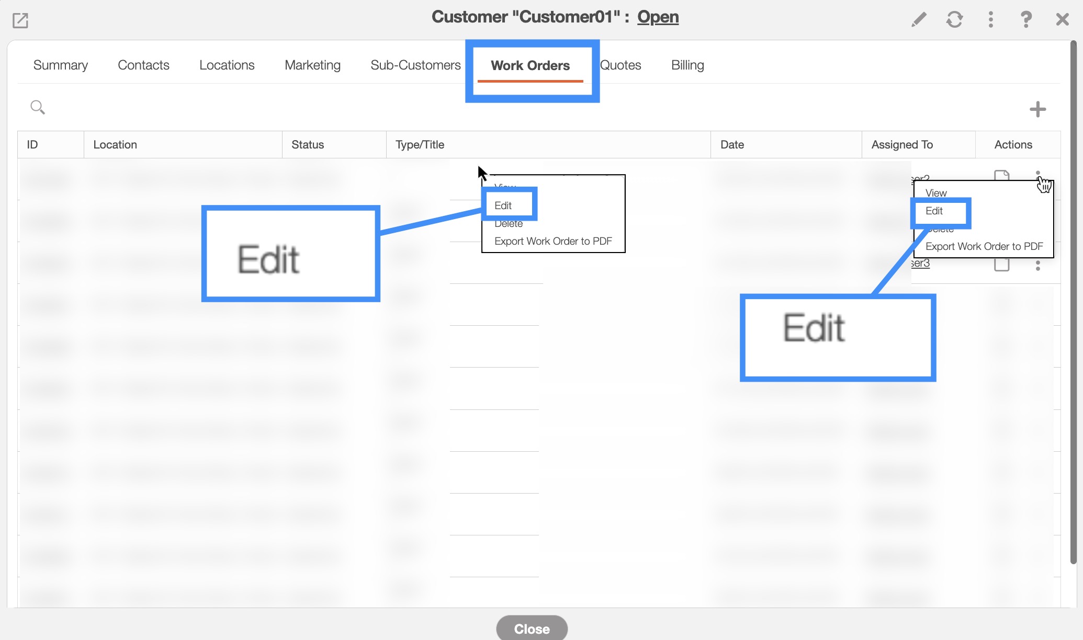Click the pop-out external window icon
This screenshot has width=1083, height=640.
tap(20, 20)
